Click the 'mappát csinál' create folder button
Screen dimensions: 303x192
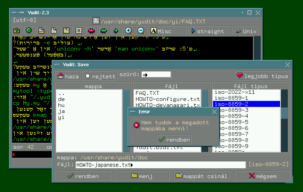tap(201, 176)
